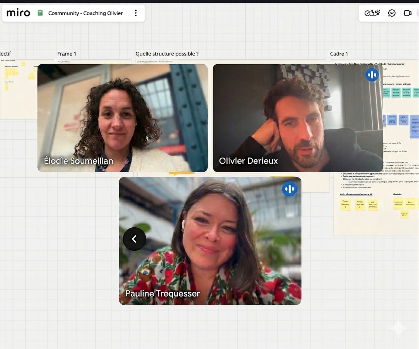The height and width of the screenshot is (349, 419).
Task: Click the green board icon beside the title
Action: click(x=40, y=13)
